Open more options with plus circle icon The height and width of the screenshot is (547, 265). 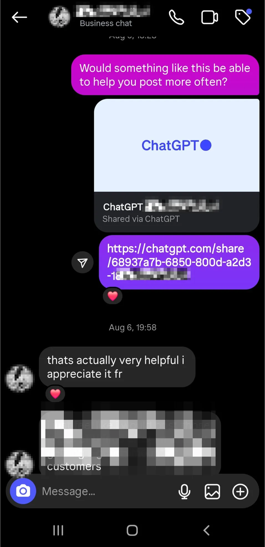tap(240, 492)
